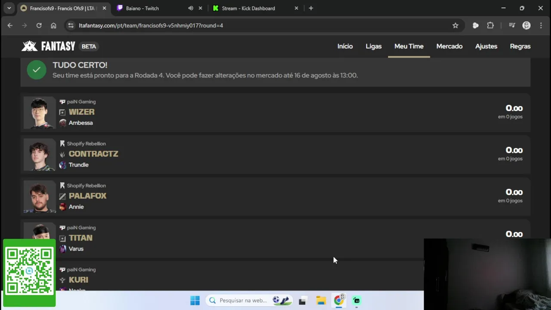Click the Varus champion icon
This screenshot has height=310, width=551.
(63, 249)
